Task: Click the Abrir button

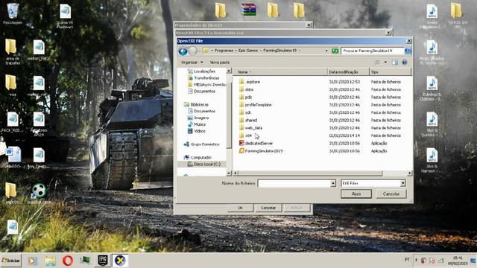Action: point(356,194)
